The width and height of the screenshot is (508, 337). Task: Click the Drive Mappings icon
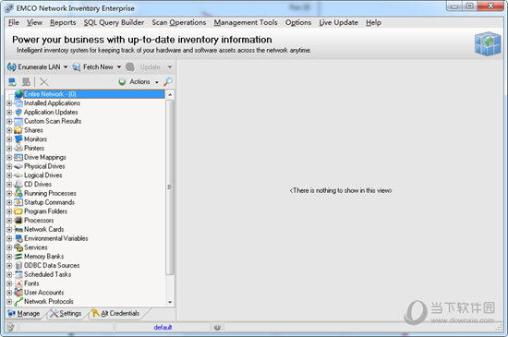tap(18, 157)
